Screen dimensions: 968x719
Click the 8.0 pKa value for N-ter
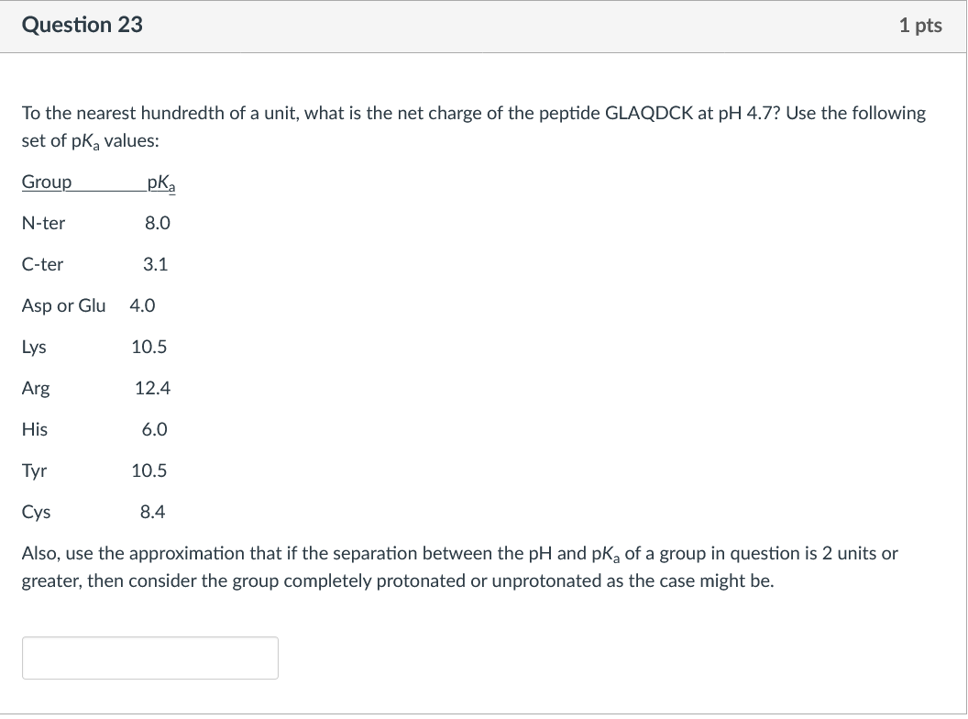coord(158,223)
